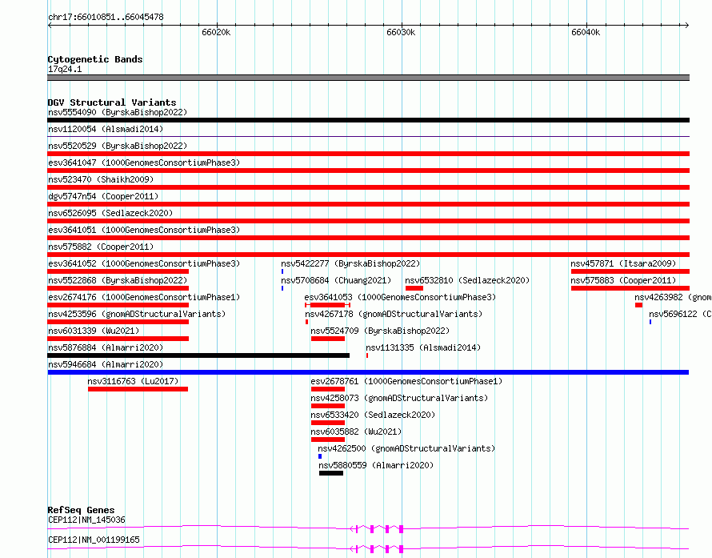Image resolution: width=712 pixels, height=558 pixels.
Task: Open nsv5696122 variant label
Action: click(x=680, y=314)
